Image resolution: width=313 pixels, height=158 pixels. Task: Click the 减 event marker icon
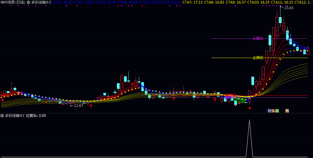277,111
